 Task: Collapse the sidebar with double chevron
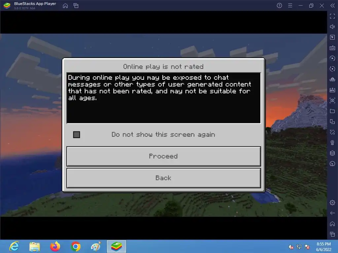click(333, 6)
